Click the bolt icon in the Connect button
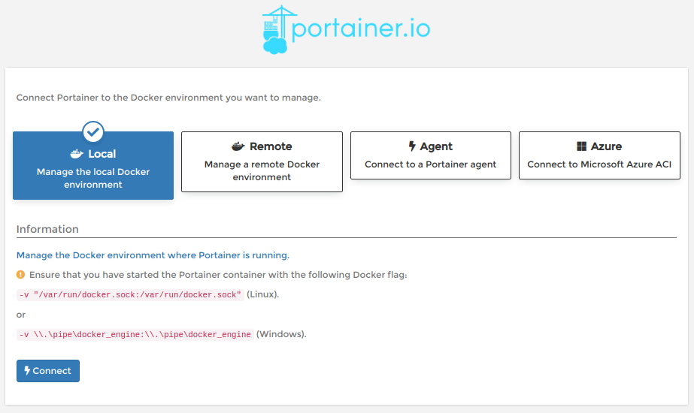The width and height of the screenshot is (694, 413). (27, 370)
